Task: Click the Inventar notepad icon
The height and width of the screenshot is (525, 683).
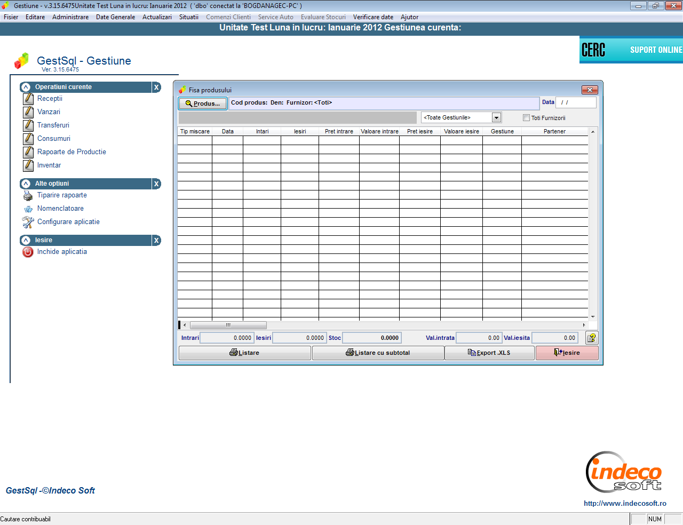Action: point(28,165)
